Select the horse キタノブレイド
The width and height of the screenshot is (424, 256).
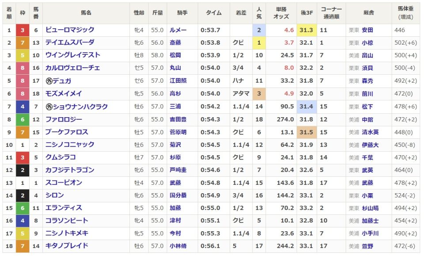point(67,246)
